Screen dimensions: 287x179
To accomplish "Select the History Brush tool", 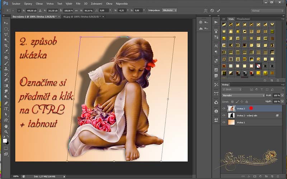I will point(6,74).
